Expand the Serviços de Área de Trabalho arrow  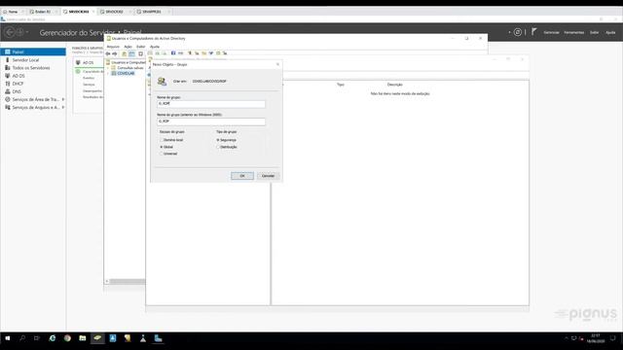[x=62, y=99]
